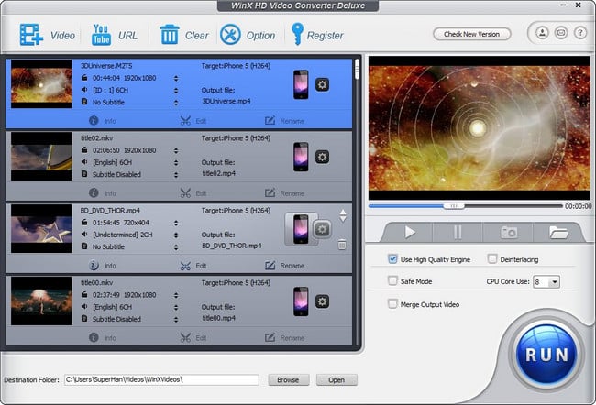This screenshot has height=405, width=596.
Task: Open the Option settings icon
Action: [x=230, y=35]
